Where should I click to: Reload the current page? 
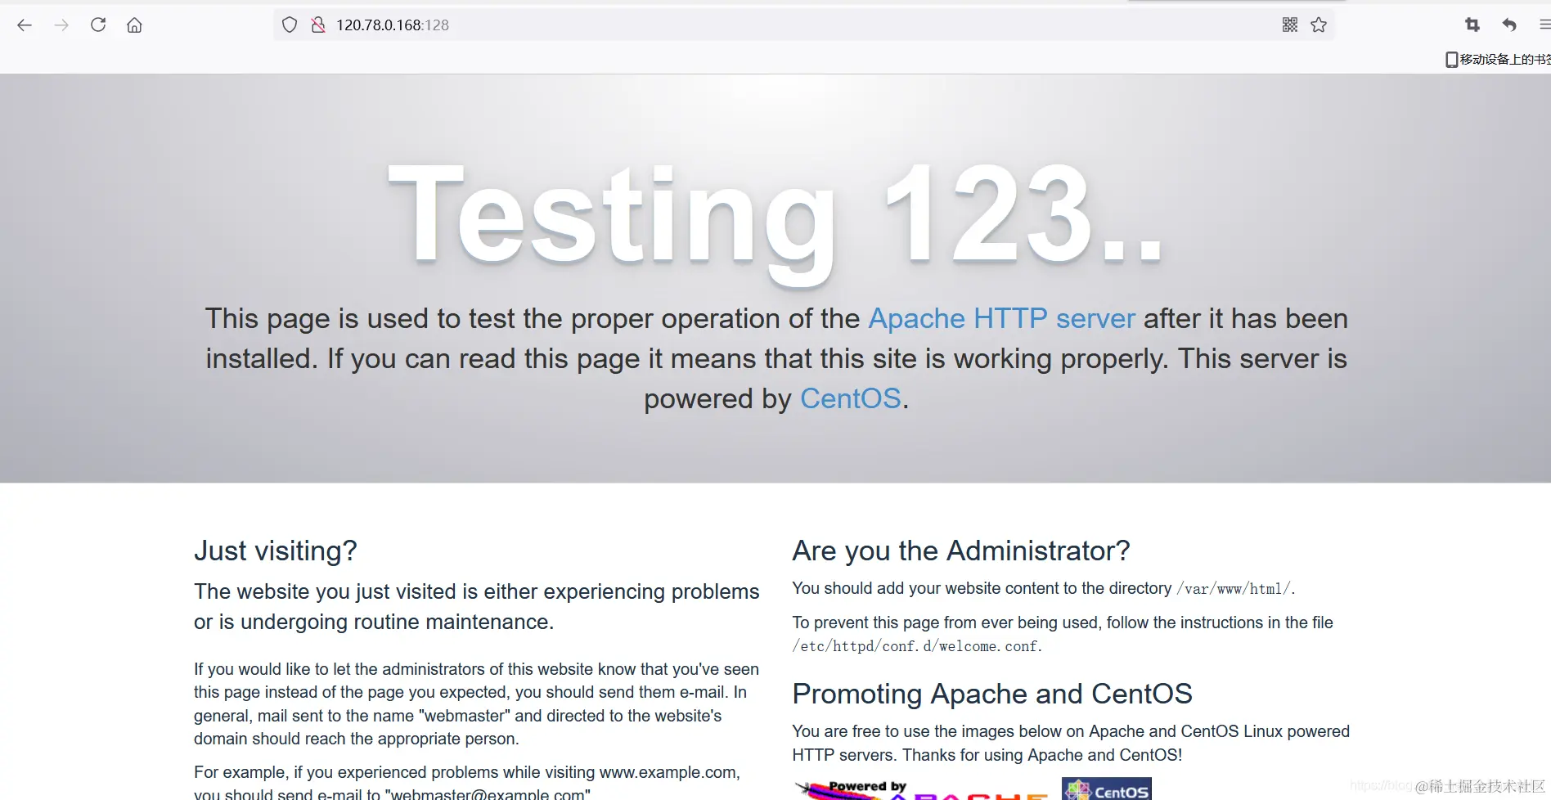98,25
